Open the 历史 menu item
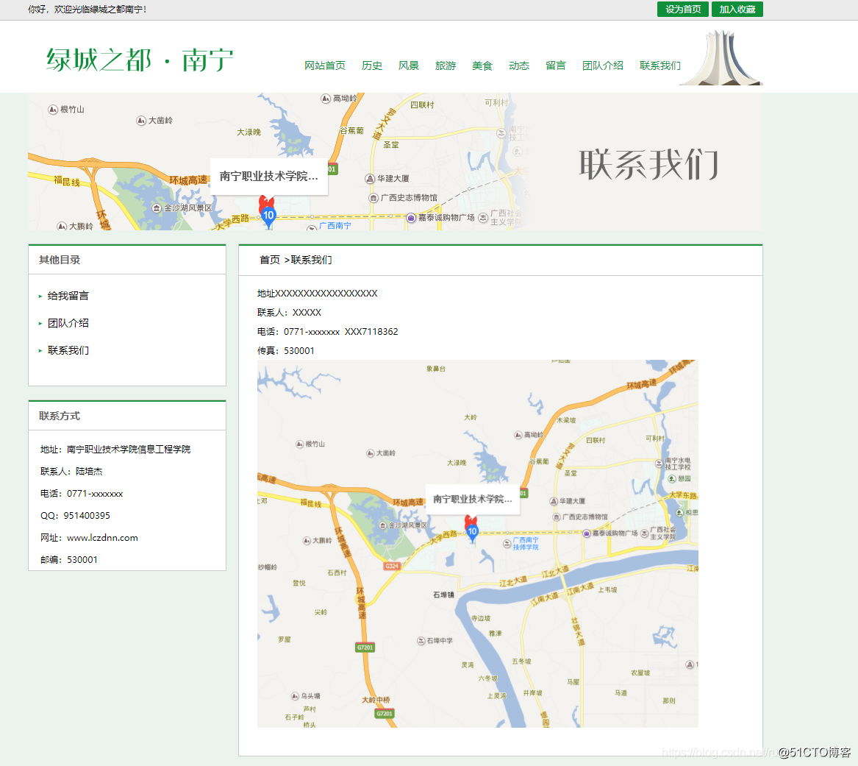The image size is (858, 766). coord(372,65)
